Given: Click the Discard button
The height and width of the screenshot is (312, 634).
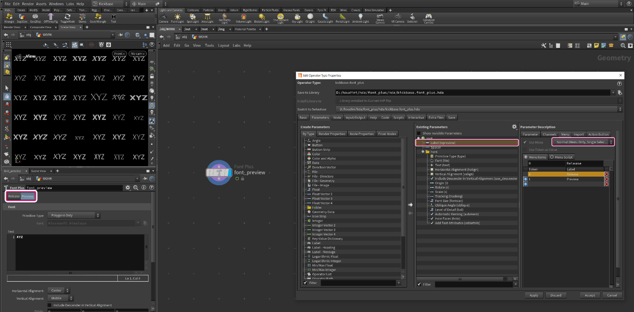Looking at the screenshot, I should point(556,295).
